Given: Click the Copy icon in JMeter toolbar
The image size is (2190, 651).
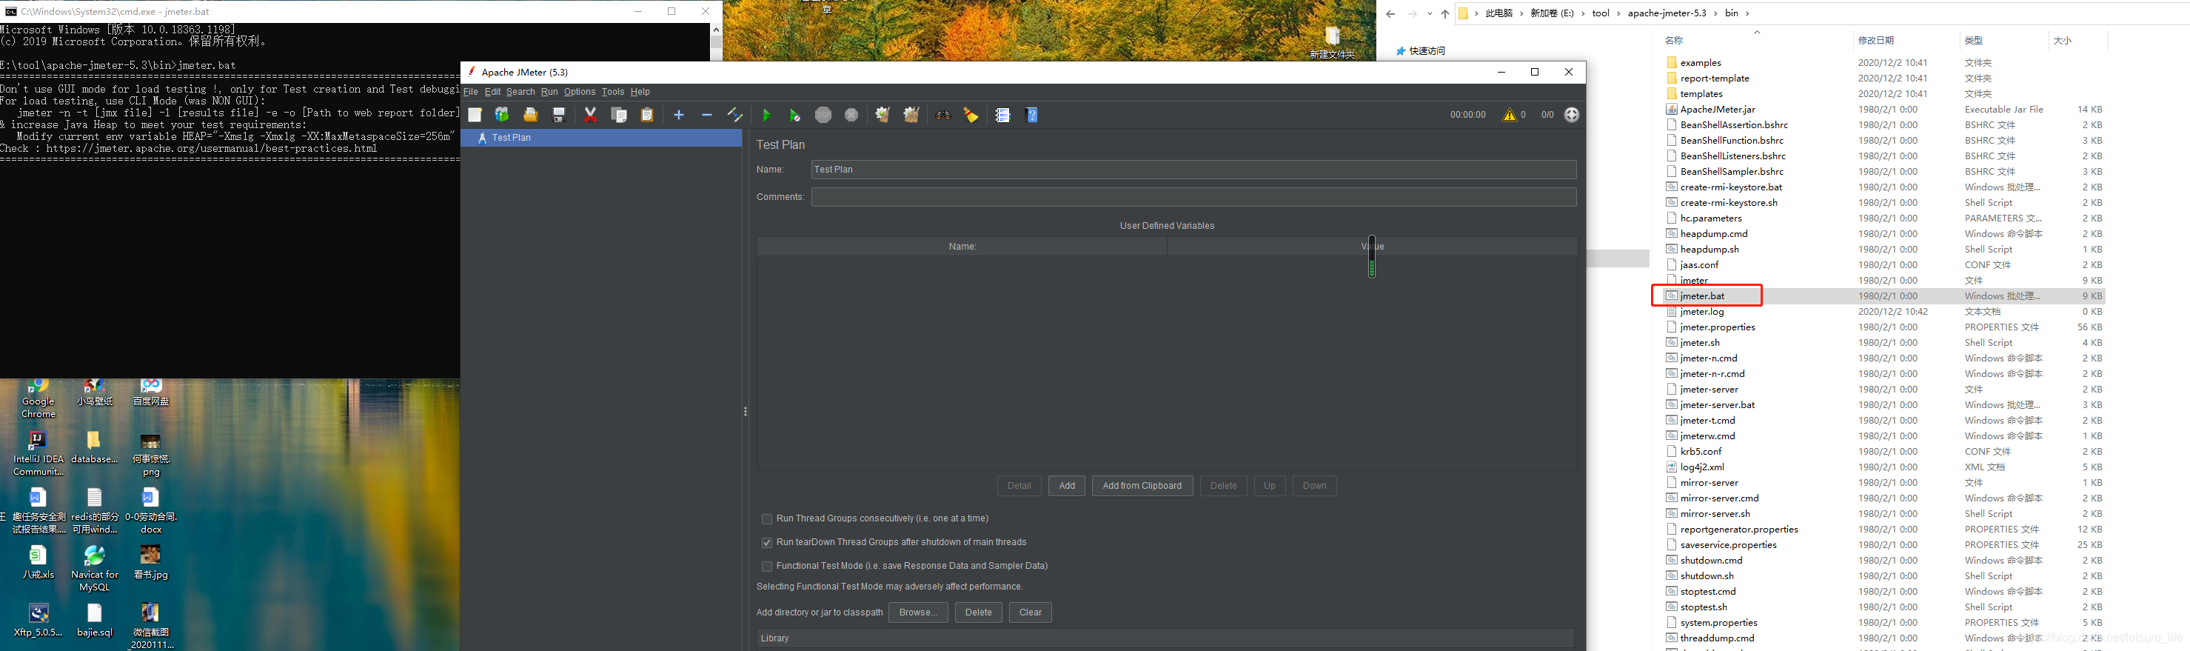Looking at the screenshot, I should (619, 115).
